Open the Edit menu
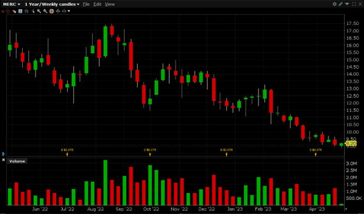This screenshot has width=364, height=214. click(x=97, y=4)
